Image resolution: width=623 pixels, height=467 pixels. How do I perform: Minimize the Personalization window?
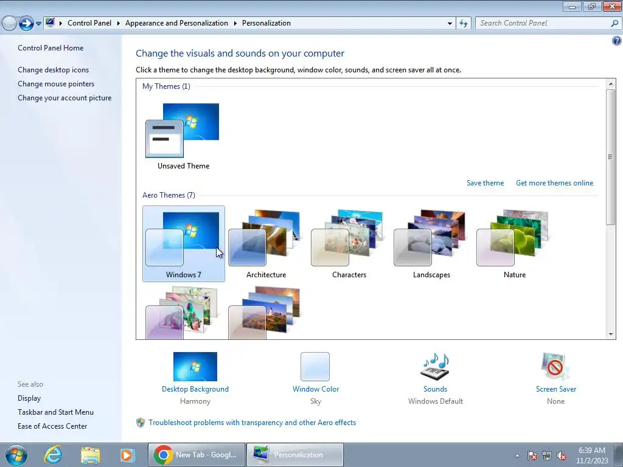point(572,6)
